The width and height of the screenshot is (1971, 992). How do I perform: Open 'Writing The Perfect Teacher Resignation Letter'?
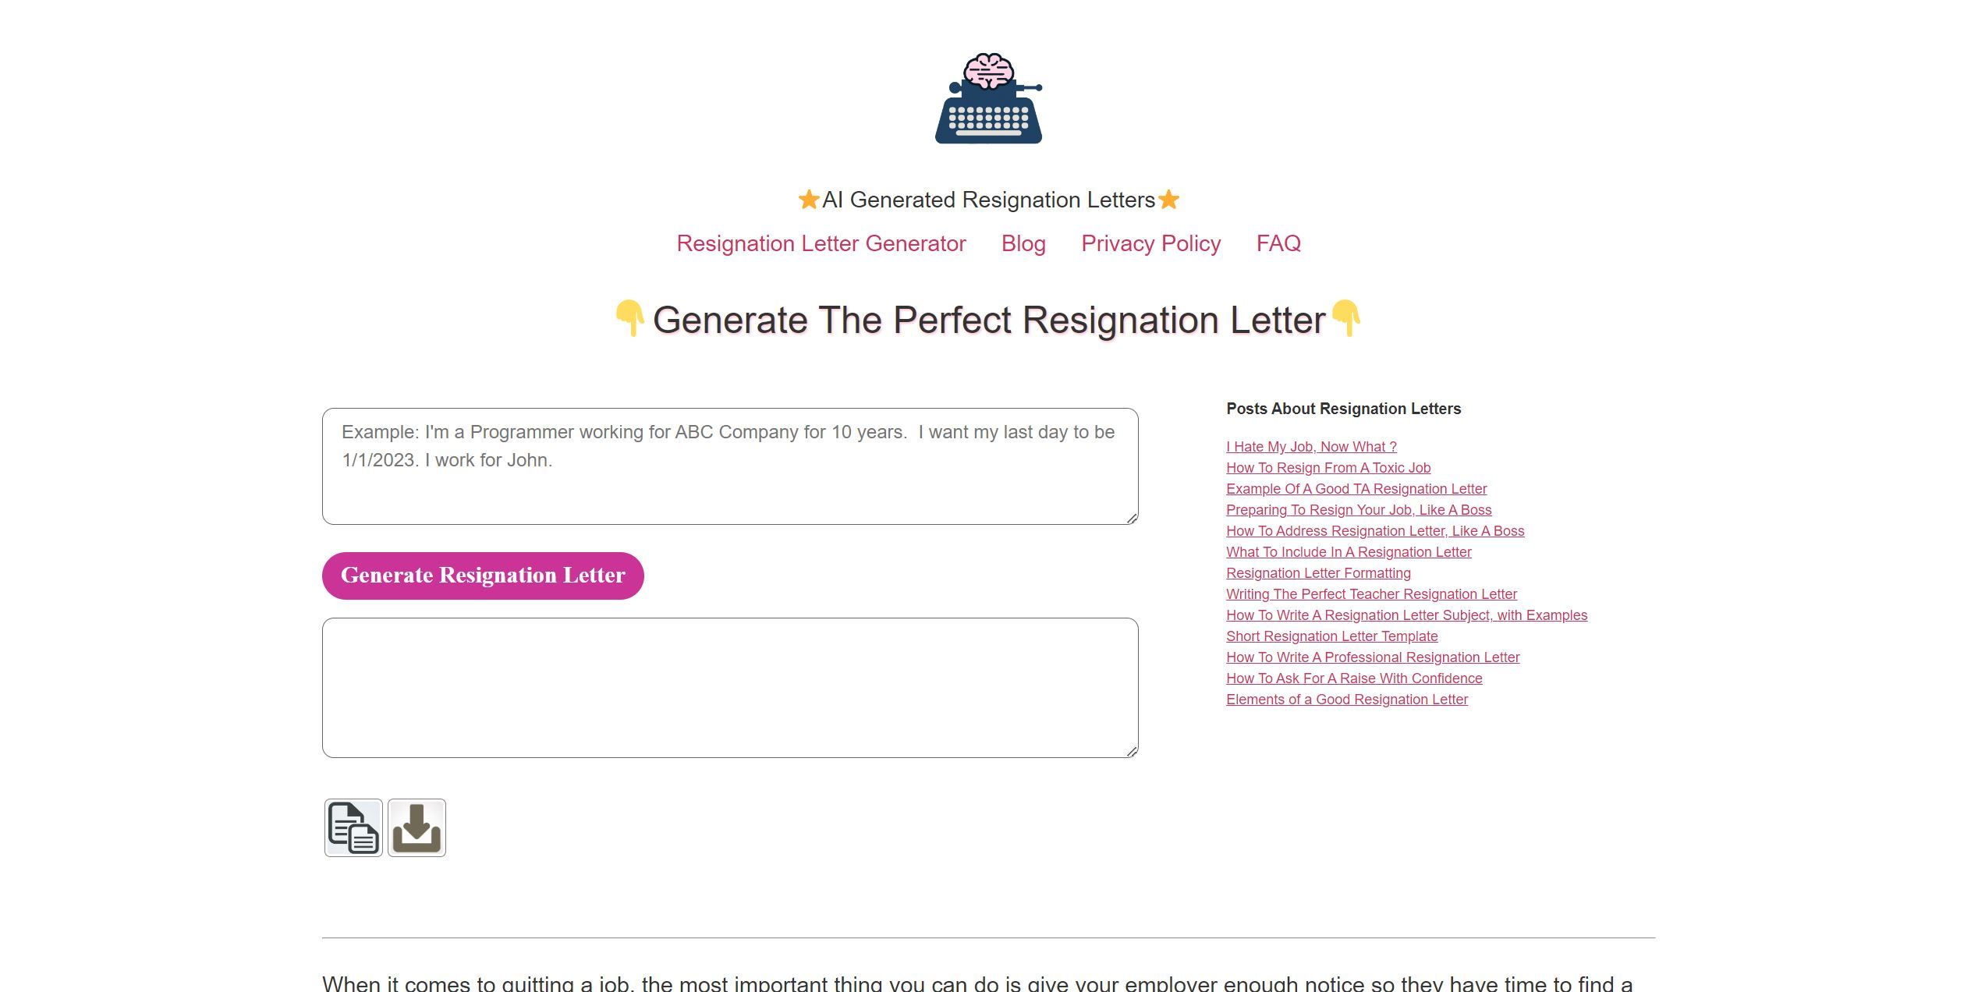pos(1371,593)
